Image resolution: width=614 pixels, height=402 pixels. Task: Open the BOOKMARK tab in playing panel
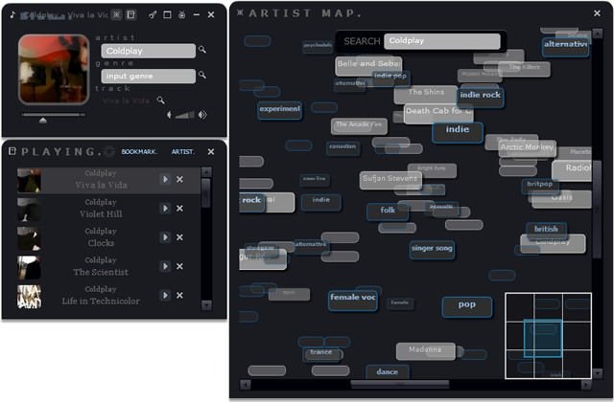(x=139, y=151)
